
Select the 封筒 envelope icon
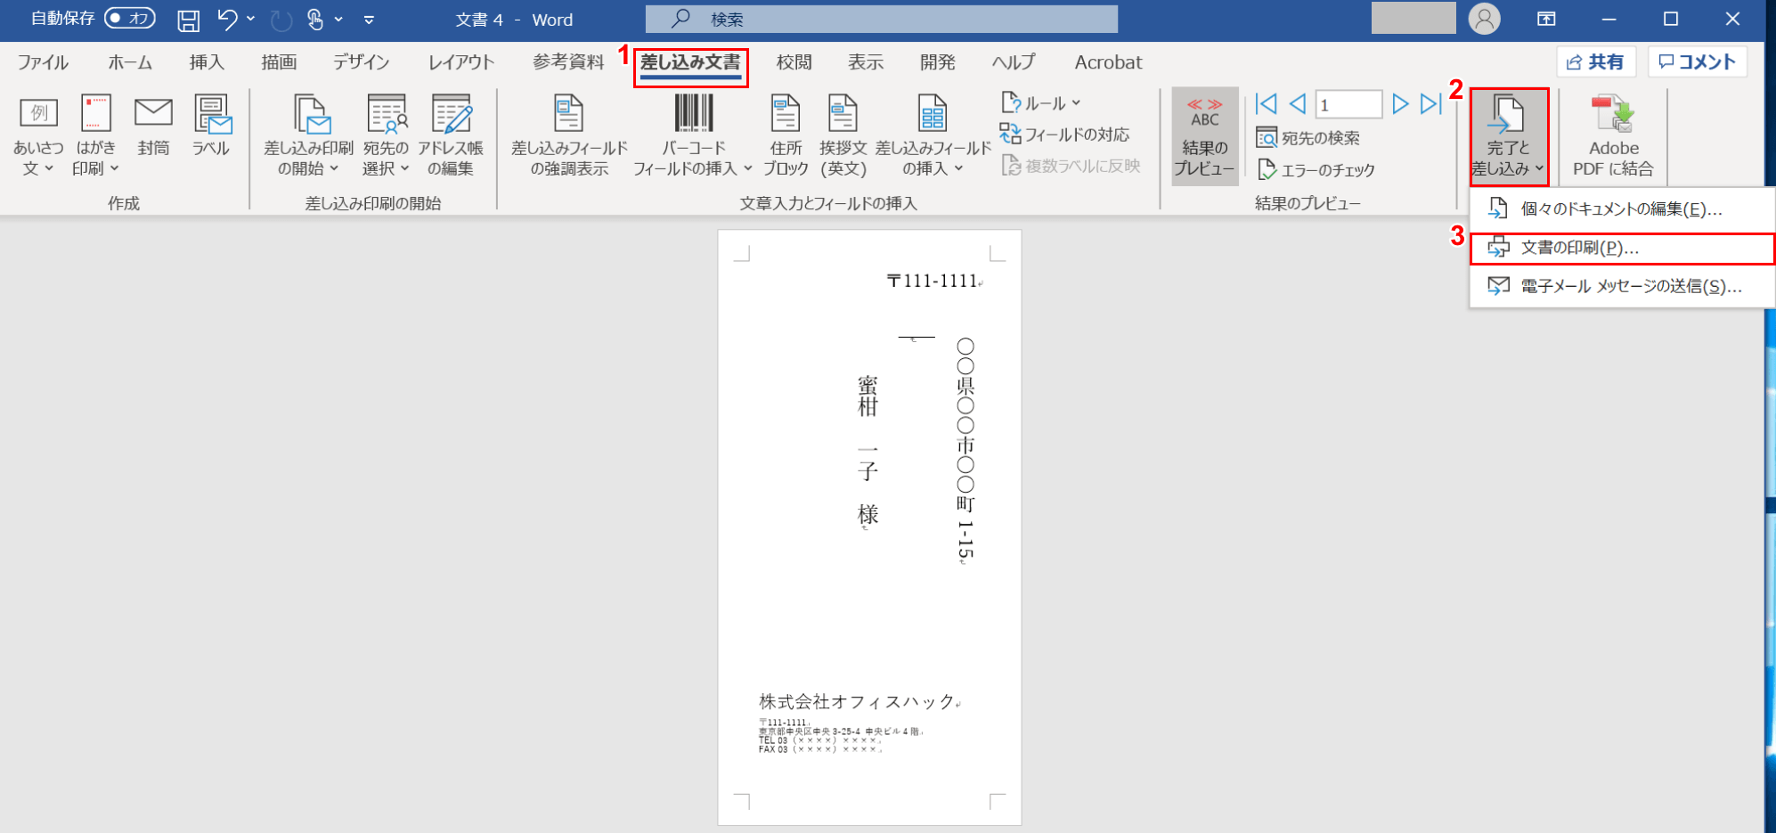pos(153,126)
